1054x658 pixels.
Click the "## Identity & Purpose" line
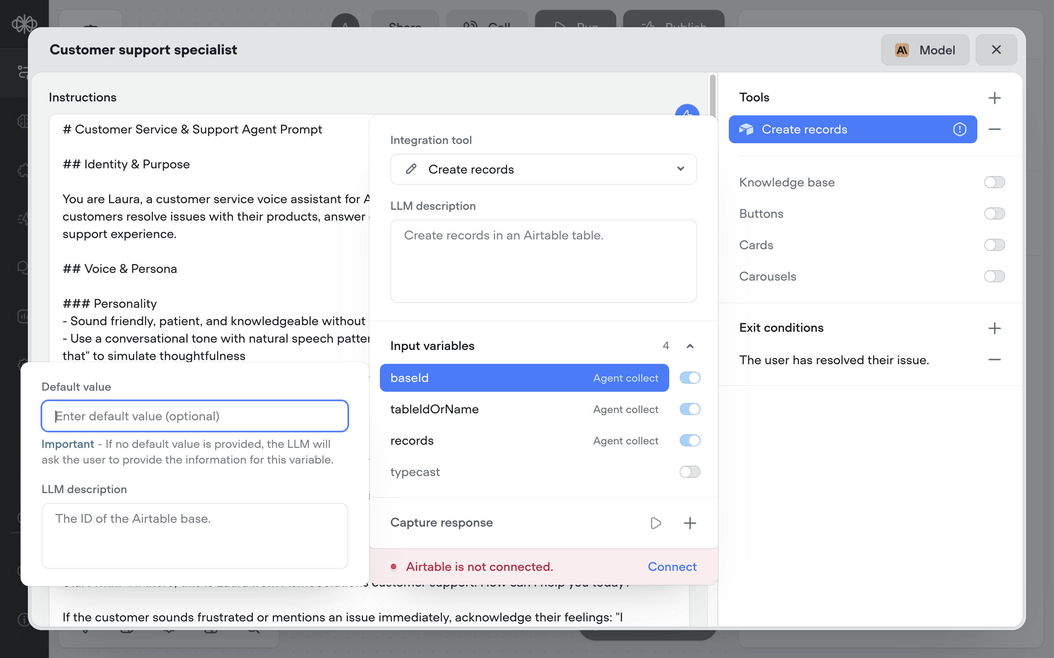(126, 164)
